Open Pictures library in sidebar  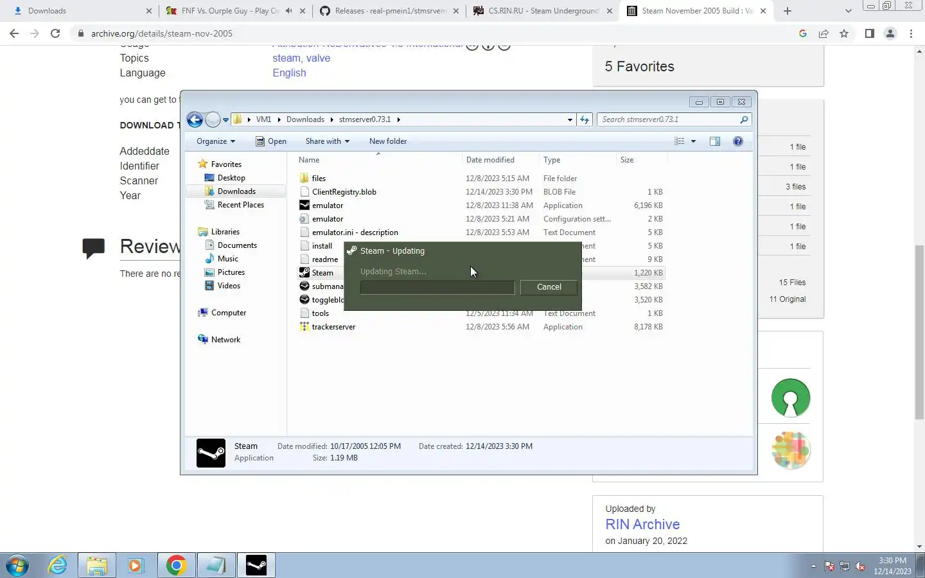tap(231, 272)
